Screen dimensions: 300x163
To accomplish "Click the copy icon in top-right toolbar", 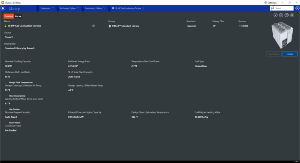I will click(287, 15).
